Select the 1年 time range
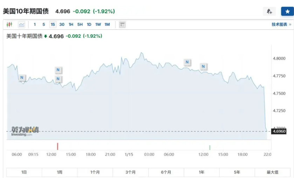Image resolution: width=294 pixels, height=178 pixels. 201,172
